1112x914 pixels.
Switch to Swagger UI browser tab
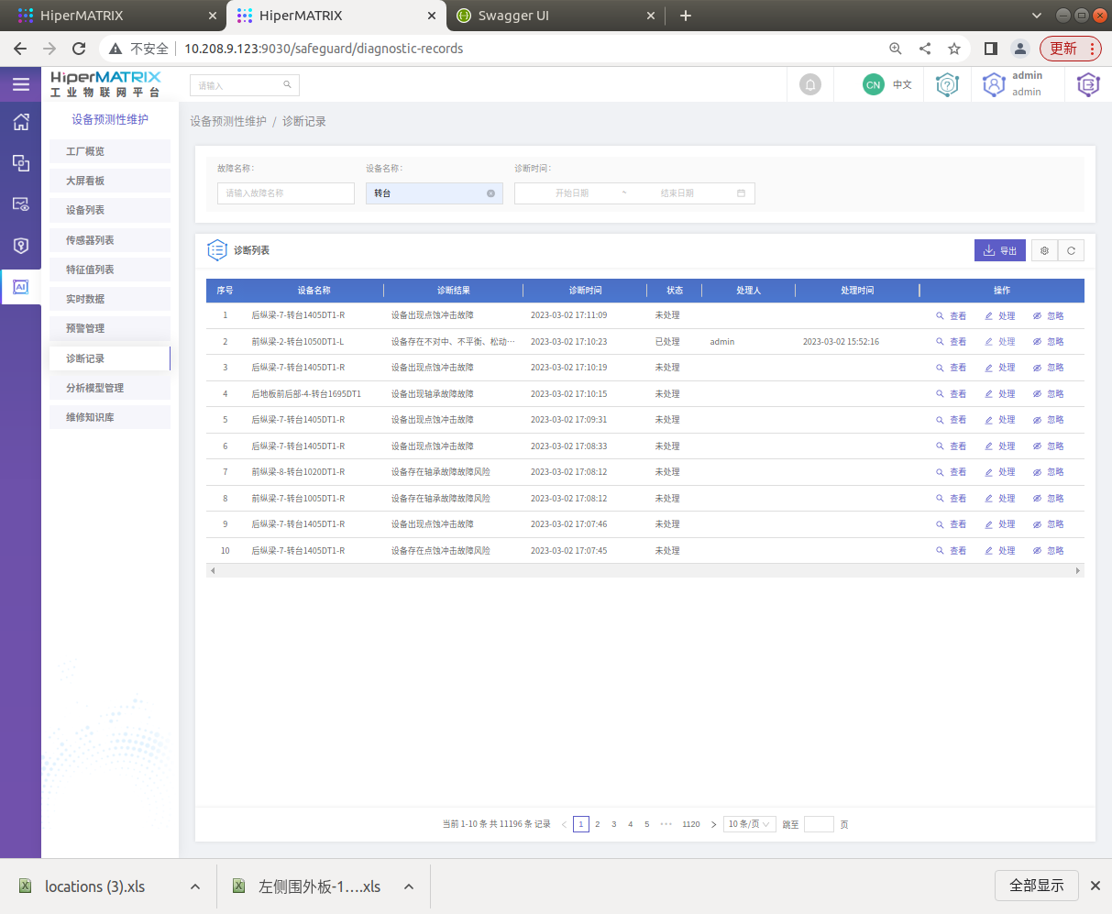click(556, 16)
